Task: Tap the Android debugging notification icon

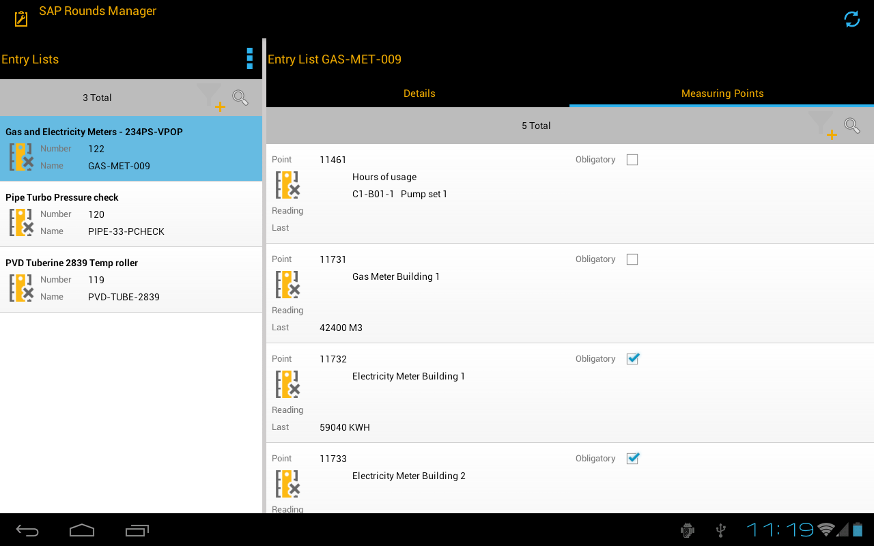Action: point(688,530)
